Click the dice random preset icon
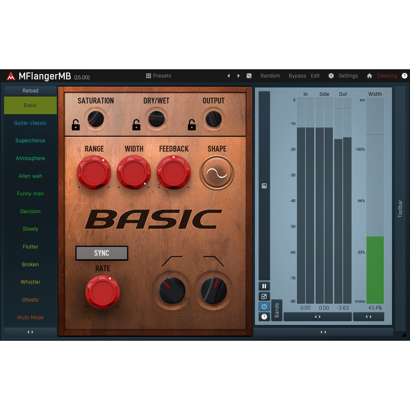 249,76
